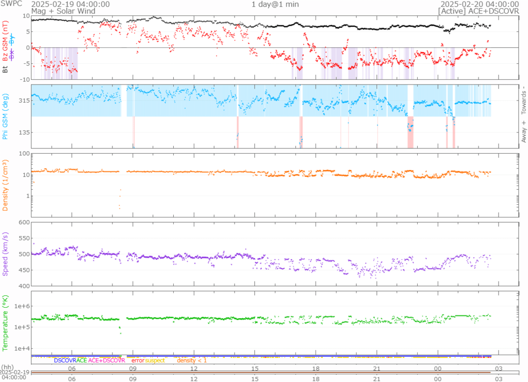The image size is (528, 382).
Task: Click the end time 2025-02-20 04:00:00
Action: click(x=478, y=4)
